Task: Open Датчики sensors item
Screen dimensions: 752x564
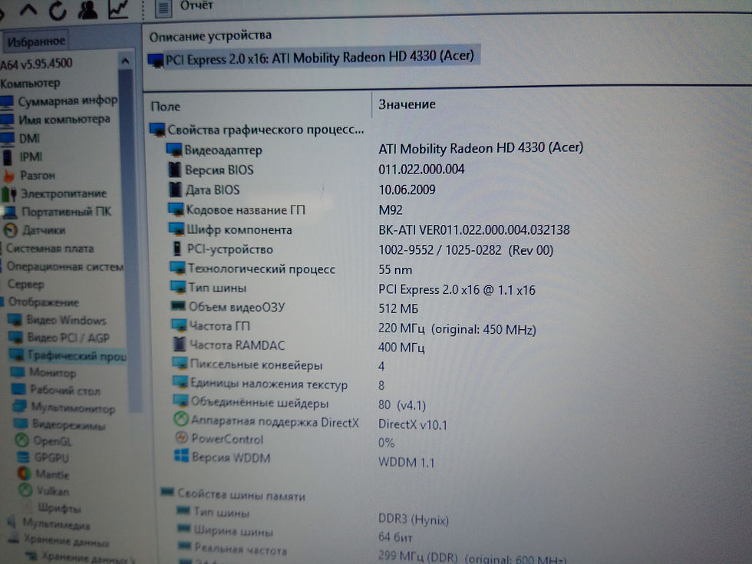Action: (35, 231)
